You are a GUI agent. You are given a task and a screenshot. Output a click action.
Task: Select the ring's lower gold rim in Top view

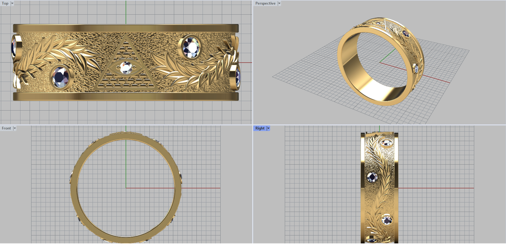126,96
